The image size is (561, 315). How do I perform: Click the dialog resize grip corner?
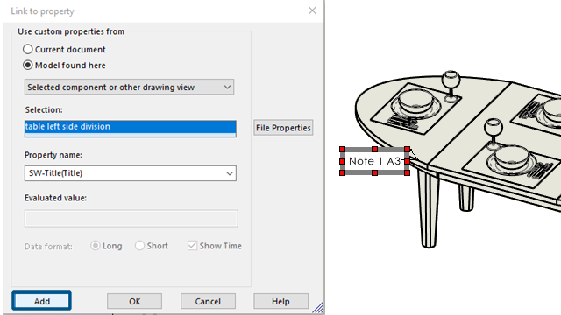tap(318, 308)
